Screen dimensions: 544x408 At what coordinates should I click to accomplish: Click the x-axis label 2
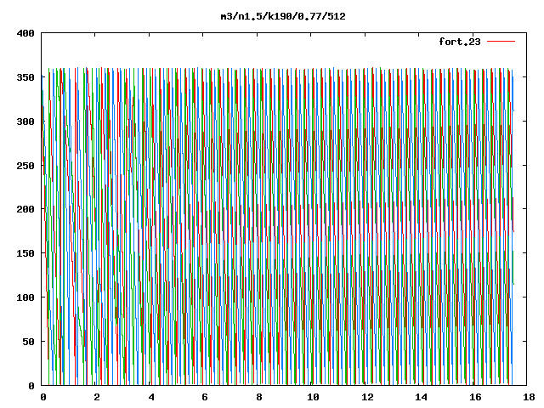coord(97,397)
